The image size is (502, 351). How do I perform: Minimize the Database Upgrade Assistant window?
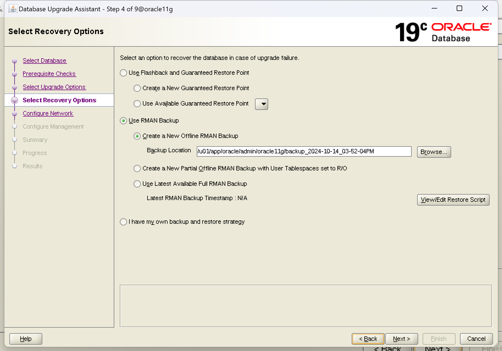[434, 9]
